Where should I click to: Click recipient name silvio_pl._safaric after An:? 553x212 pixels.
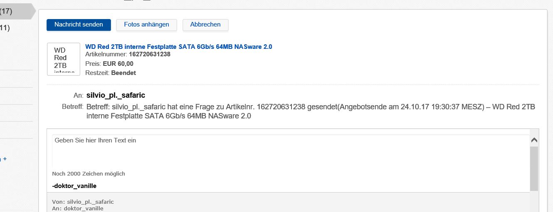coord(116,95)
